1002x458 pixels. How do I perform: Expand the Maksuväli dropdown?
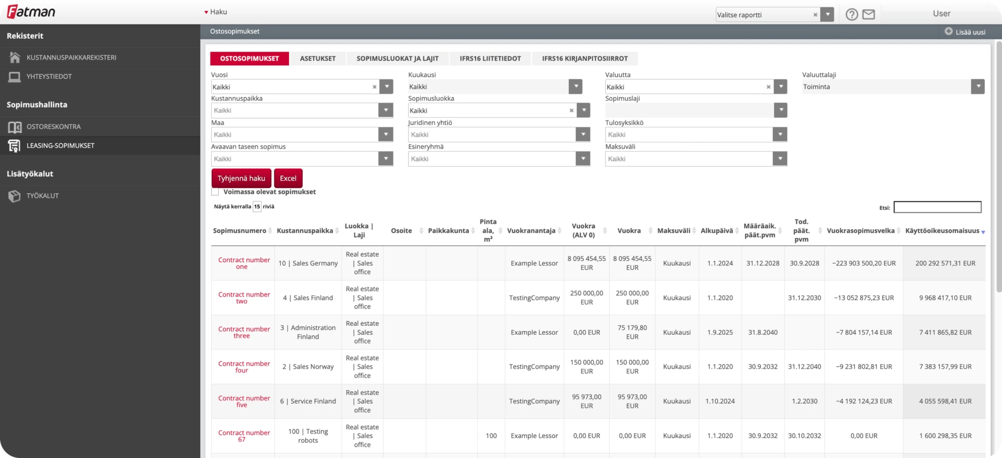780,159
